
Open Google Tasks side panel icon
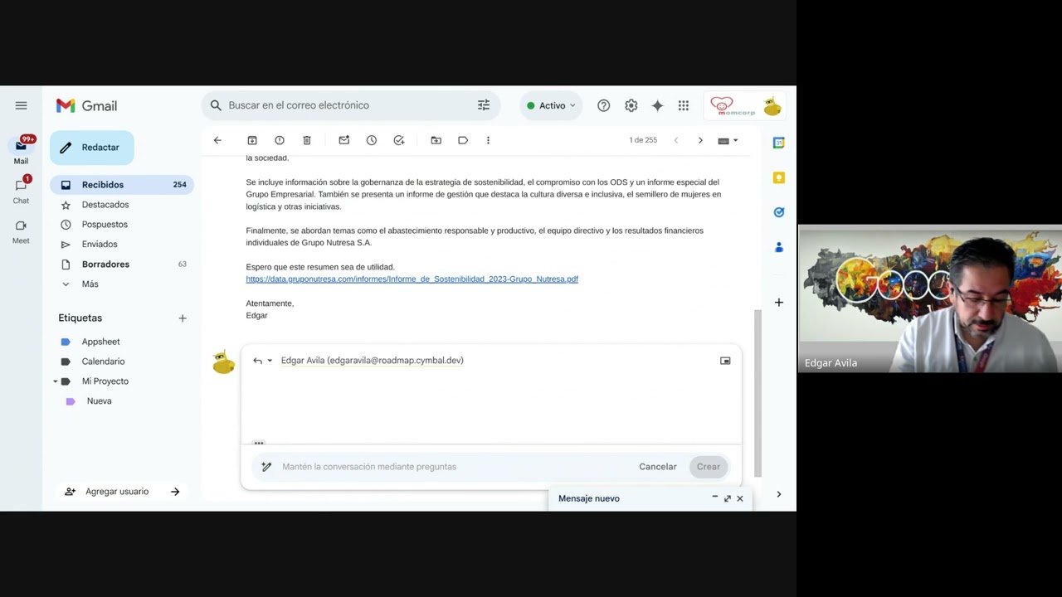(779, 212)
